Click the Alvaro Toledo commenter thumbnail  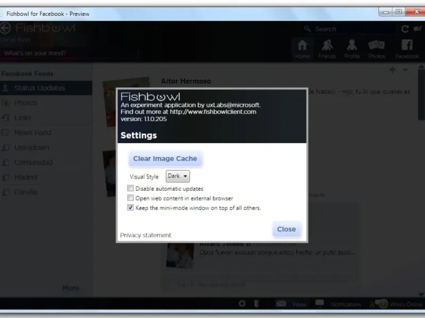180,255
